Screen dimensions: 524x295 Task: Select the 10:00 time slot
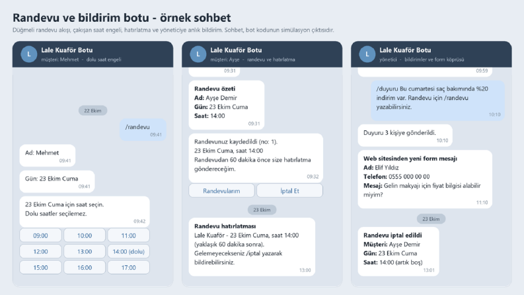(x=85, y=235)
